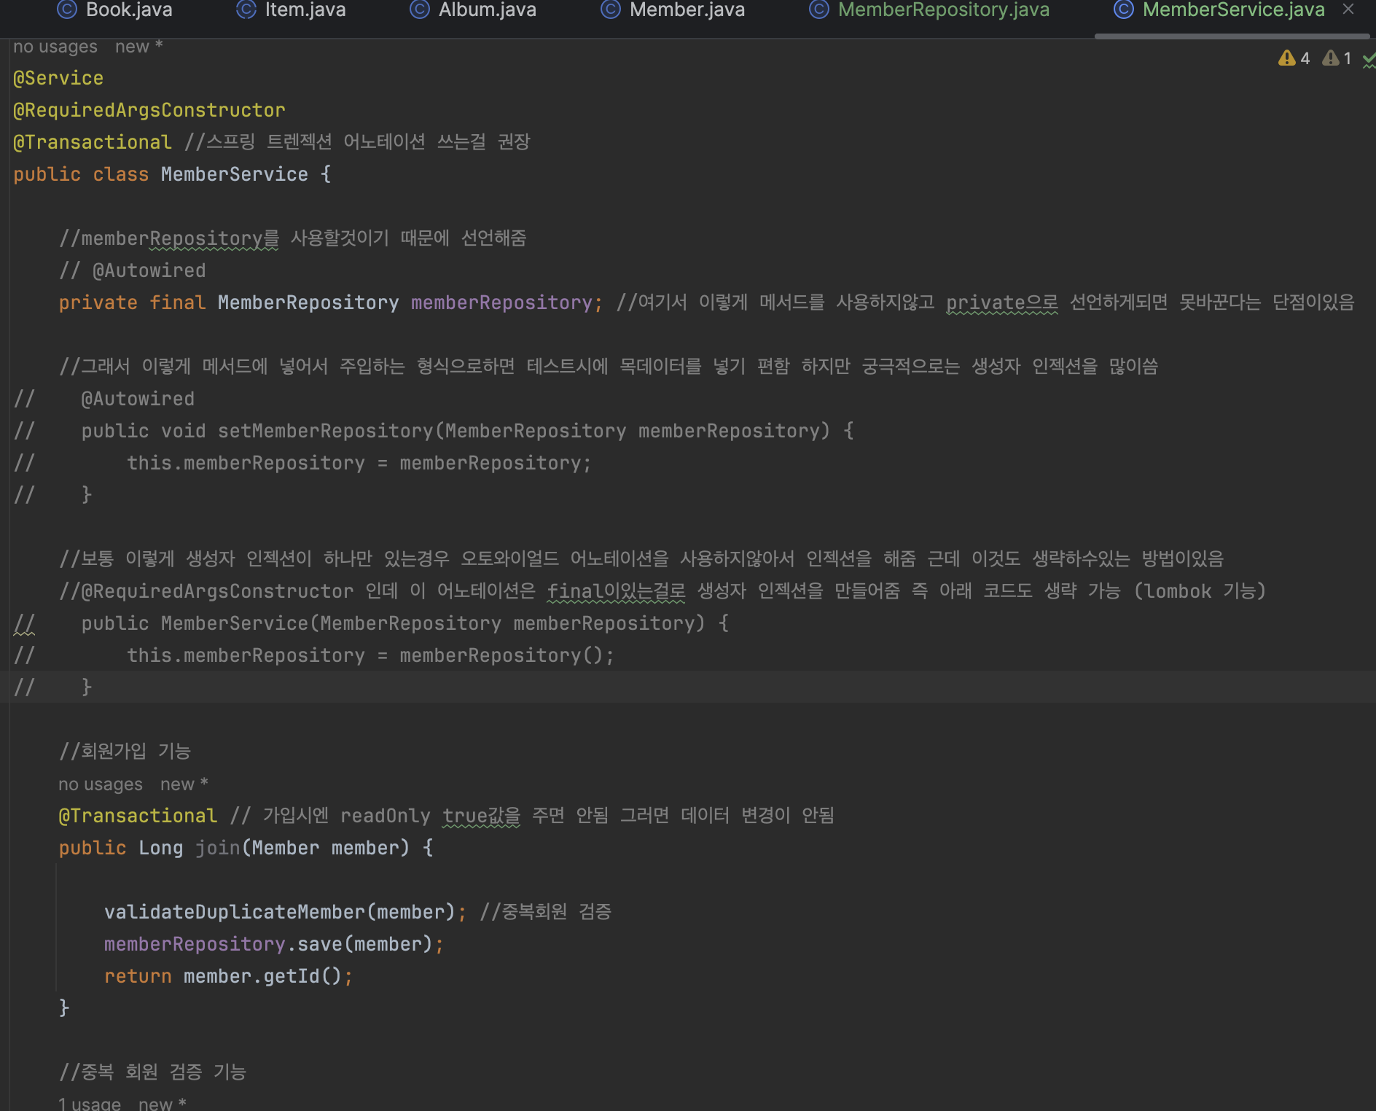Open the 4 warnings inspection indicator
The height and width of the screenshot is (1111, 1376).
(x=1294, y=58)
